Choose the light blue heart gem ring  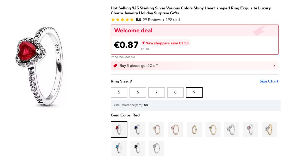(119, 148)
